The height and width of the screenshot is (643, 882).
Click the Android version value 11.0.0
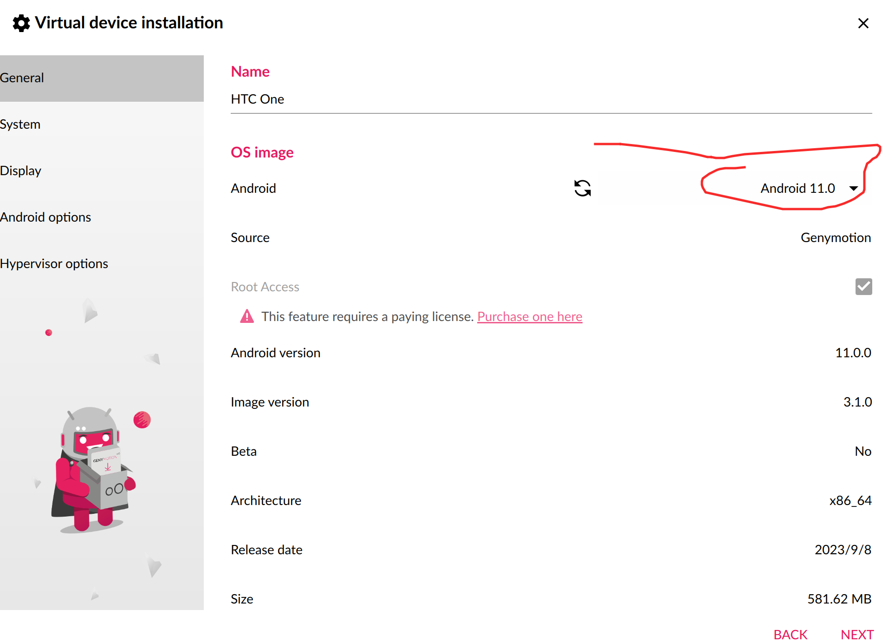pos(853,353)
